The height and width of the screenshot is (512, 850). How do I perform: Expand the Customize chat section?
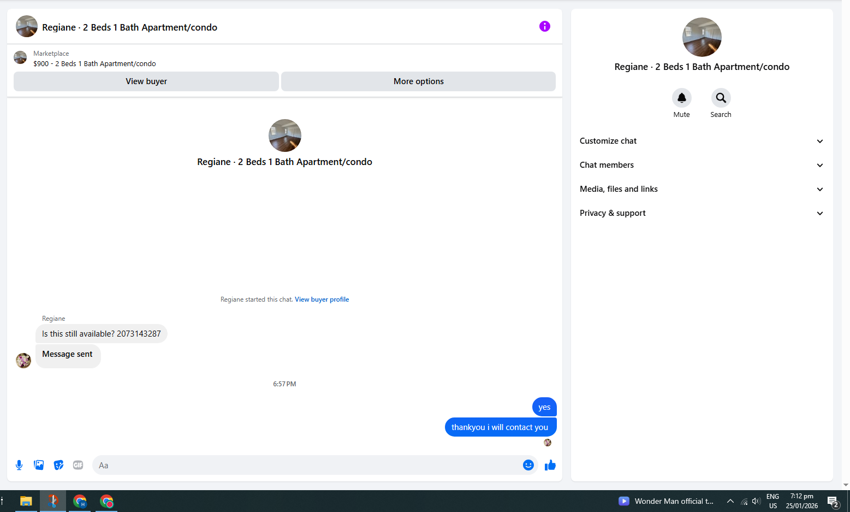[x=702, y=141]
